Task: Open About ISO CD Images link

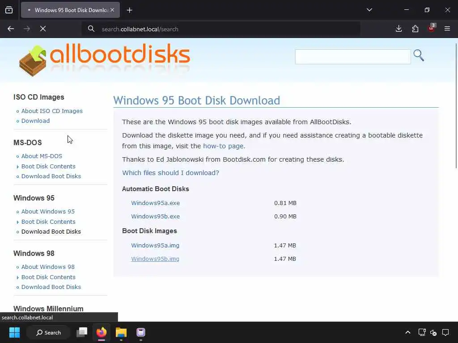Action: point(52,111)
